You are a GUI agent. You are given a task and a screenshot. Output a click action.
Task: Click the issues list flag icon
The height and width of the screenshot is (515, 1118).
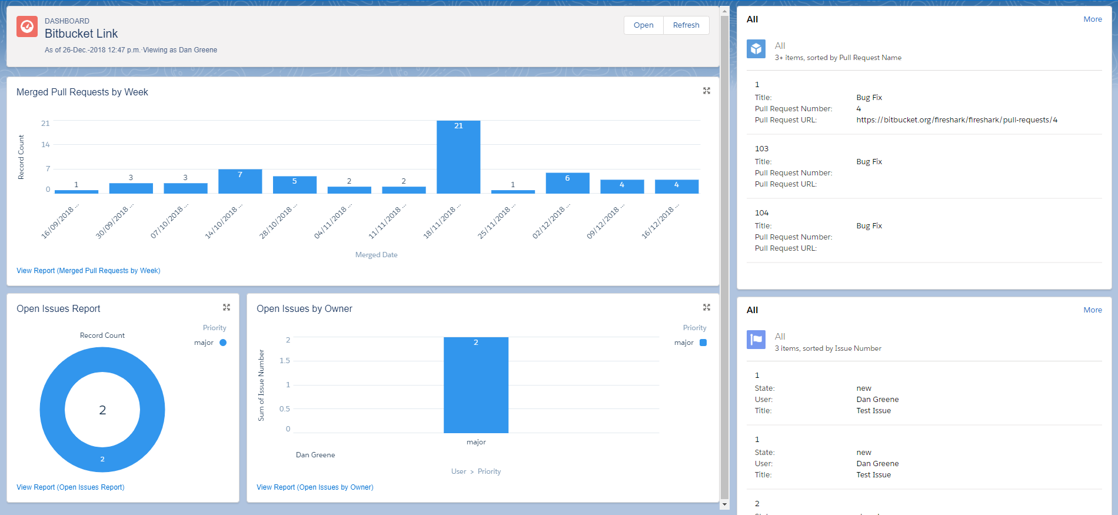pyautogui.click(x=756, y=340)
